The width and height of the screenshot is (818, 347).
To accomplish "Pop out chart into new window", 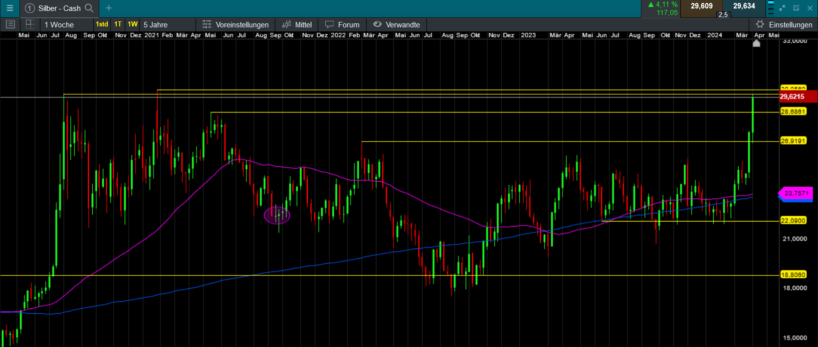I will click(796, 8).
